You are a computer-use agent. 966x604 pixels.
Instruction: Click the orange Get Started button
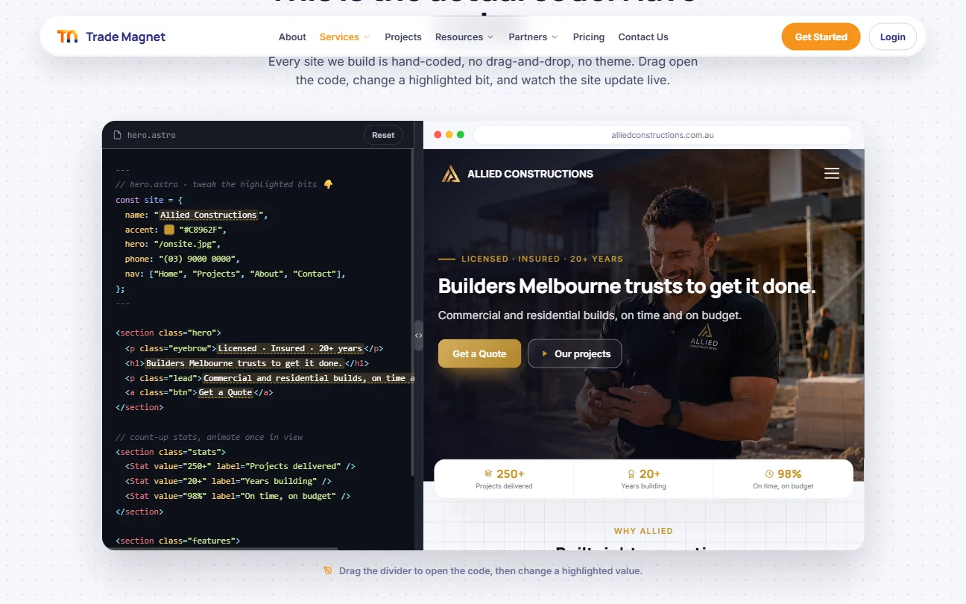pos(821,37)
